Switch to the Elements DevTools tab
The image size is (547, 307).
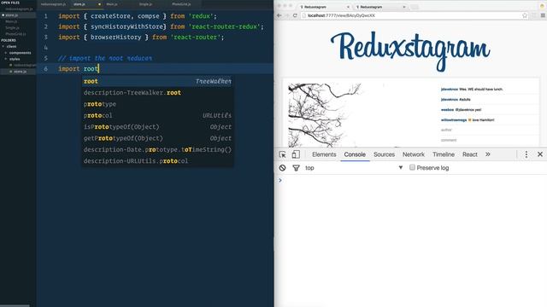click(x=324, y=154)
